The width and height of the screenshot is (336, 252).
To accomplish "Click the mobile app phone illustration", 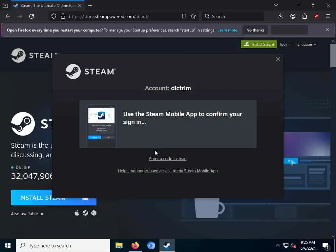I will point(101,126).
